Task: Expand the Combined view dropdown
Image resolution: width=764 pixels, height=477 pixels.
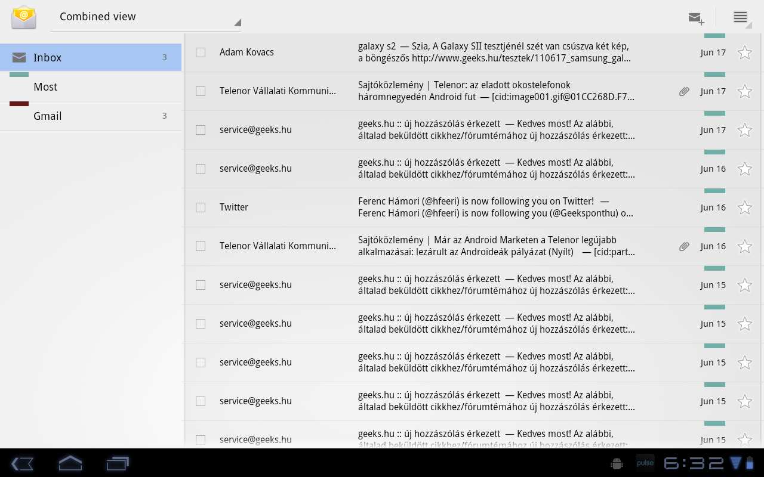Action: pos(146,17)
